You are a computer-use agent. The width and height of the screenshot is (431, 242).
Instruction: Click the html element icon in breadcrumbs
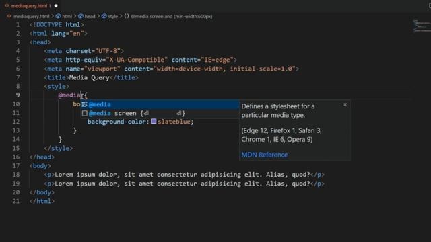tap(59, 16)
